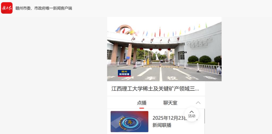Image resolution: width=272 pixels, height=134 pixels.
Task: Click the playlist vertical scrollbar
Action: pos(204,116)
